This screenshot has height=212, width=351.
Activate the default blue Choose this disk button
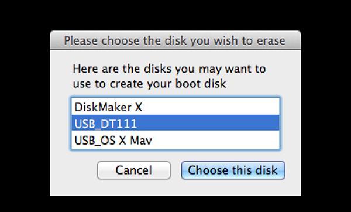tap(233, 170)
